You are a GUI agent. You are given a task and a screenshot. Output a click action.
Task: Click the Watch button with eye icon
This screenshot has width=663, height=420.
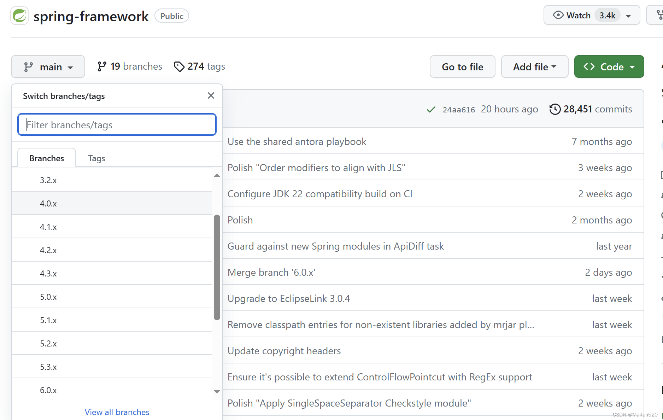[592, 15]
